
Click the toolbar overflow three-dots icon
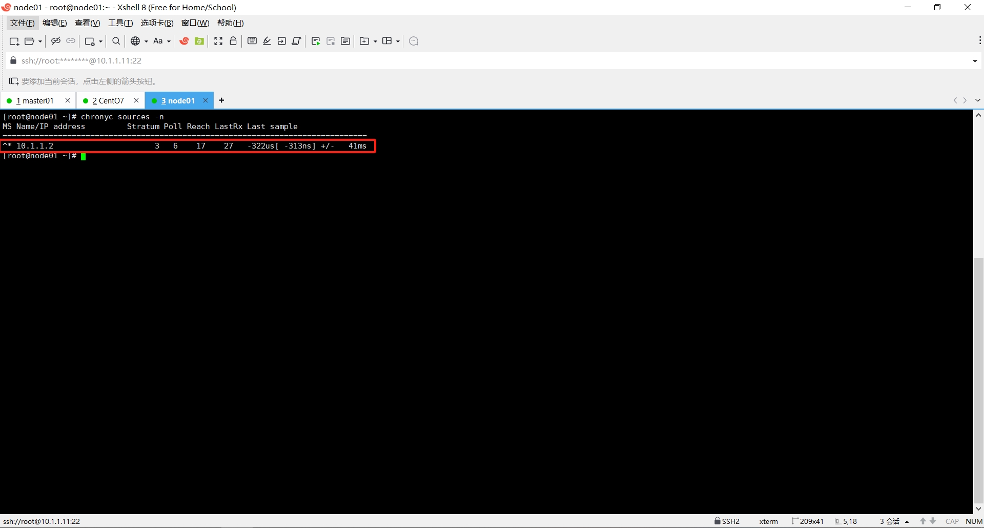[x=980, y=40]
